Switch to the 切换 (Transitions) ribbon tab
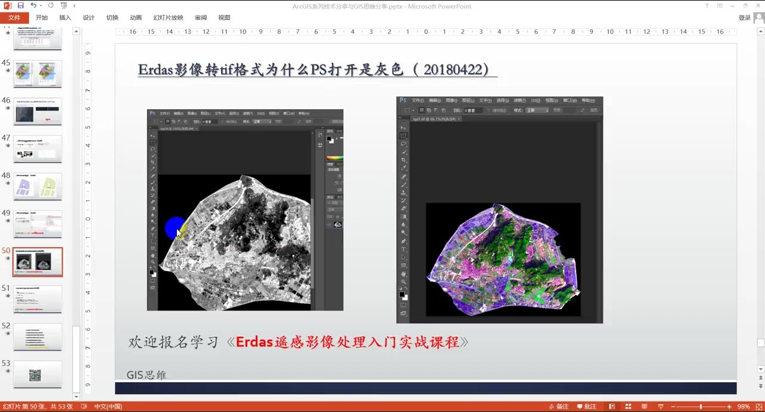This screenshot has width=765, height=412. (112, 18)
